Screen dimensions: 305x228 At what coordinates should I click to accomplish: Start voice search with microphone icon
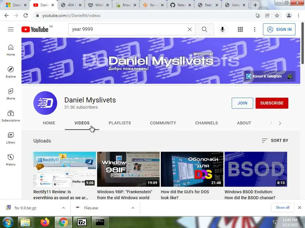point(222,29)
